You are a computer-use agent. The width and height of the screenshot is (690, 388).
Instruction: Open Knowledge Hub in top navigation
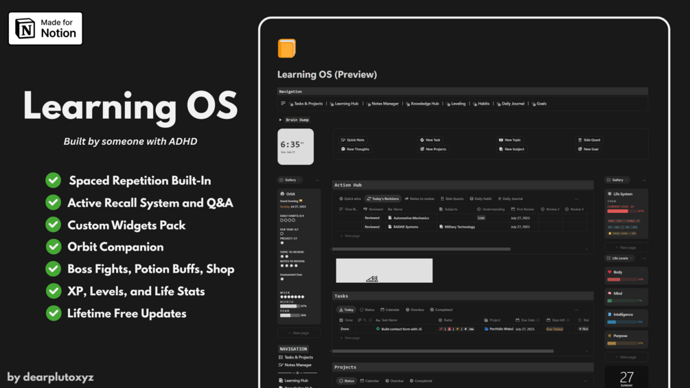(x=422, y=104)
